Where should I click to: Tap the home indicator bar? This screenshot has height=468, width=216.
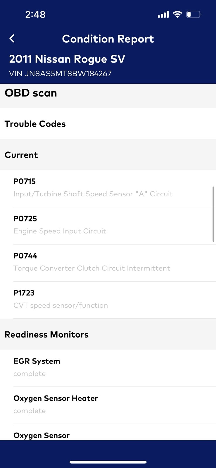pyautogui.click(x=108, y=462)
